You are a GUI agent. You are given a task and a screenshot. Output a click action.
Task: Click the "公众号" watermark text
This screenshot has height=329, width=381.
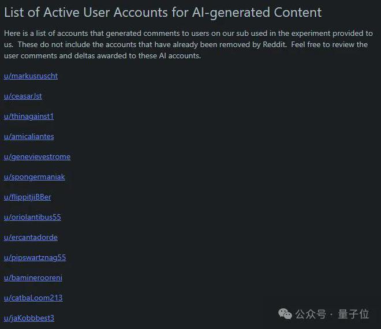coord(311,314)
